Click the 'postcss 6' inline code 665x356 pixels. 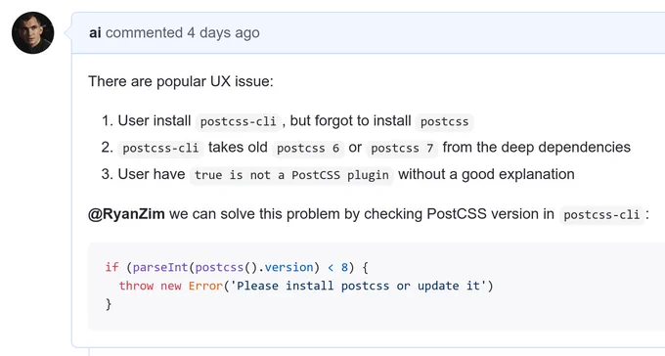(x=308, y=148)
